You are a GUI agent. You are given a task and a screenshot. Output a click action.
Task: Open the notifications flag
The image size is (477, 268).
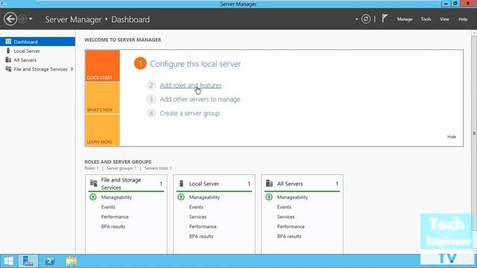(x=385, y=19)
